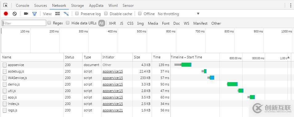Filter requests by Media
Image resolution: width=294 pixels, height=117 pixels.
153,23
